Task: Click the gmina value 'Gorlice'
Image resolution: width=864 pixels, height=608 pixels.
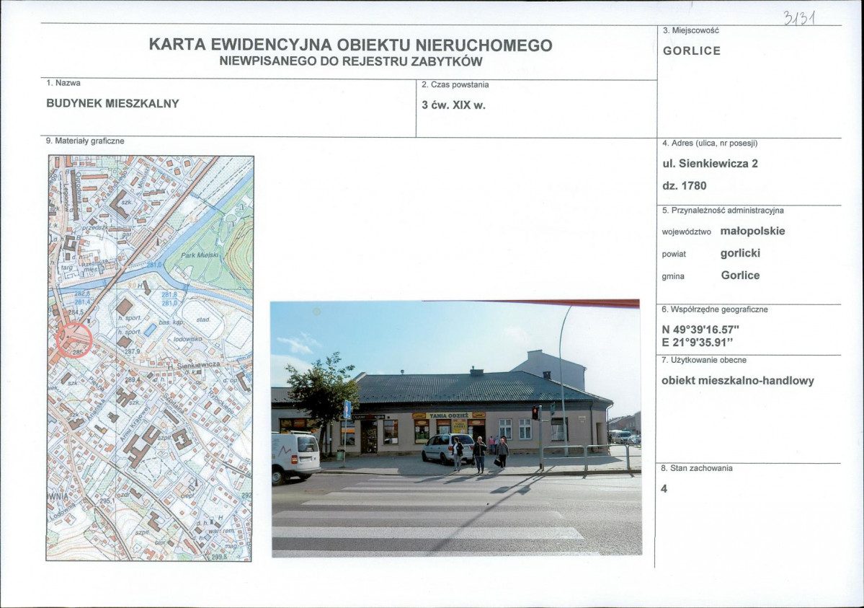Action: pyautogui.click(x=740, y=276)
